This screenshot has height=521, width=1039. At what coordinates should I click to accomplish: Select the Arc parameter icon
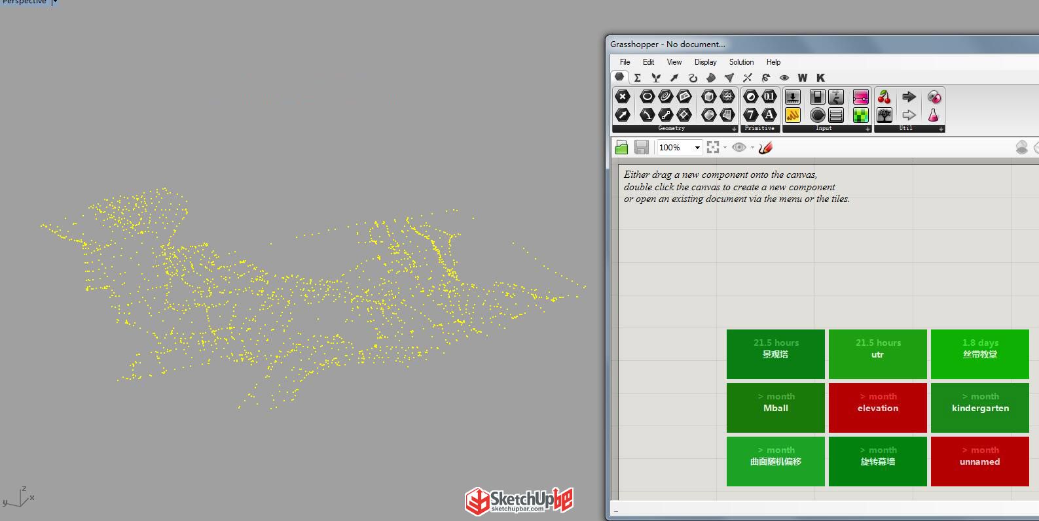(647, 115)
